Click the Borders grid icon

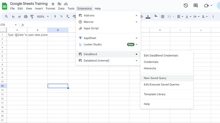(x=163, y=17)
